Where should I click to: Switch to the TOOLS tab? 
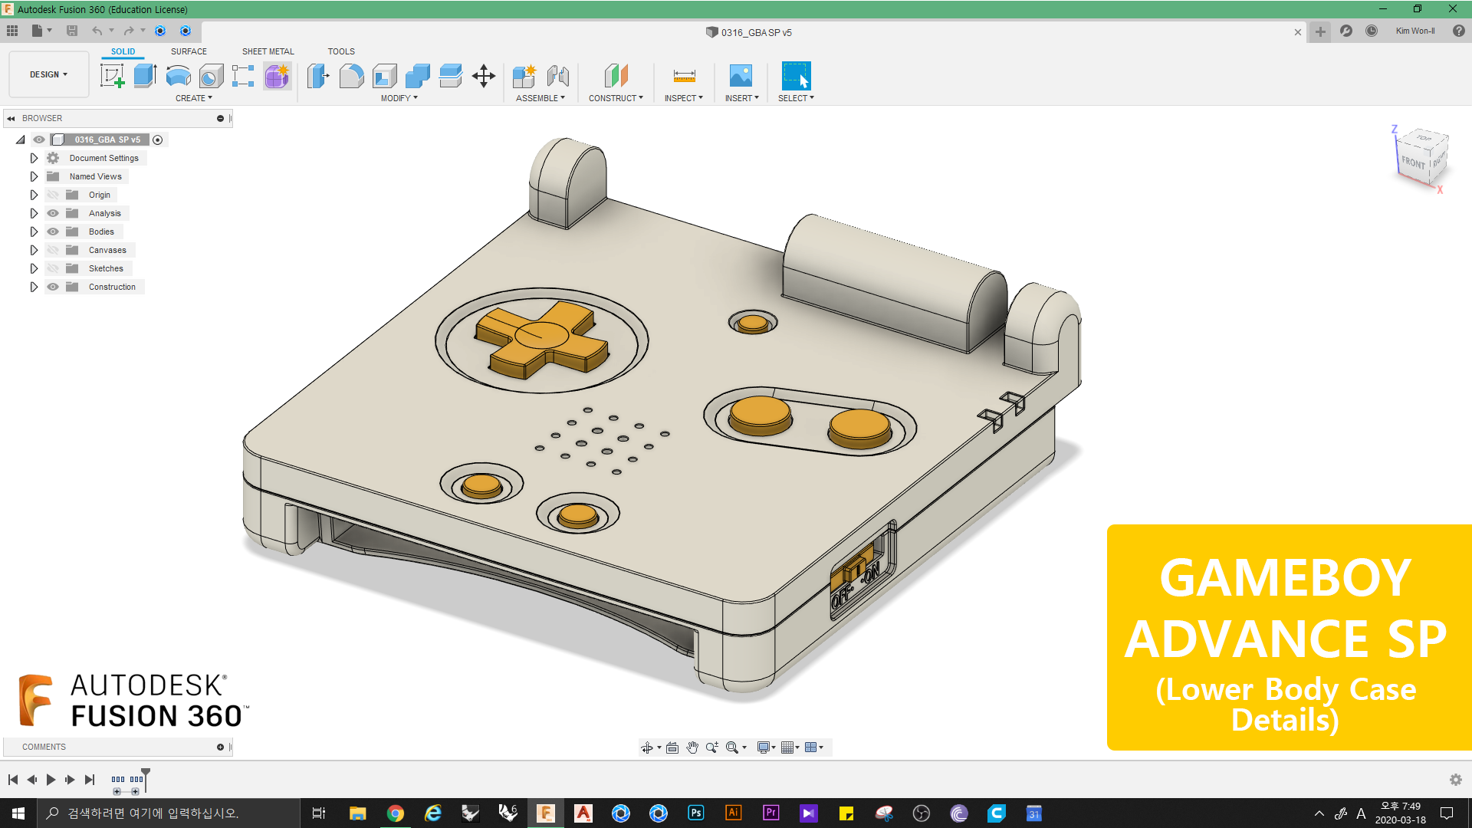coord(341,51)
